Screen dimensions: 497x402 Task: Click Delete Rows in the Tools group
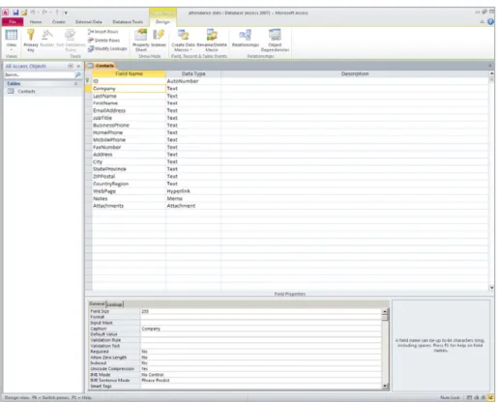pyautogui.click(x=103, y=41)
